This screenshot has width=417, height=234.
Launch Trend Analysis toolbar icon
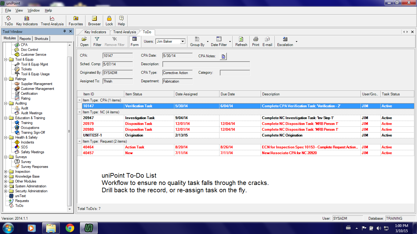(52, 21)
